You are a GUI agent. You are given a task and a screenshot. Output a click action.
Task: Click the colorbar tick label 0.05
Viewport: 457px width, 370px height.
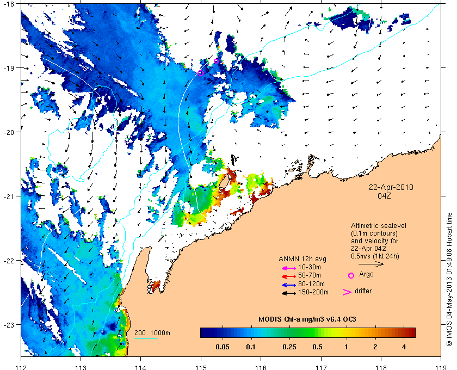pyautogui.click(x=222, y=347)
